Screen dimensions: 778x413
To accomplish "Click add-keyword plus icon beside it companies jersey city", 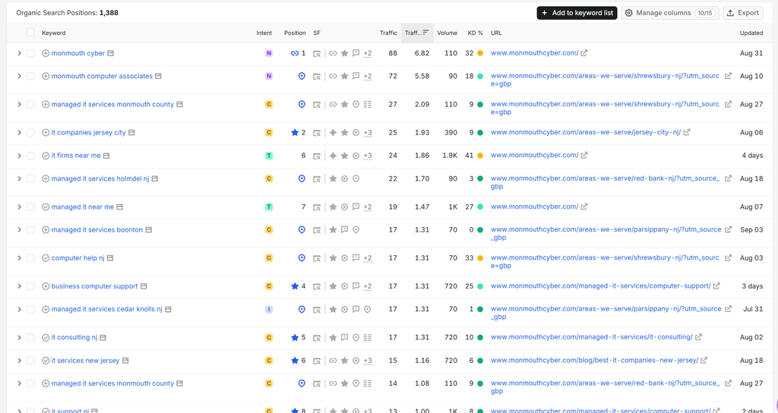I will tap(46, 133).
